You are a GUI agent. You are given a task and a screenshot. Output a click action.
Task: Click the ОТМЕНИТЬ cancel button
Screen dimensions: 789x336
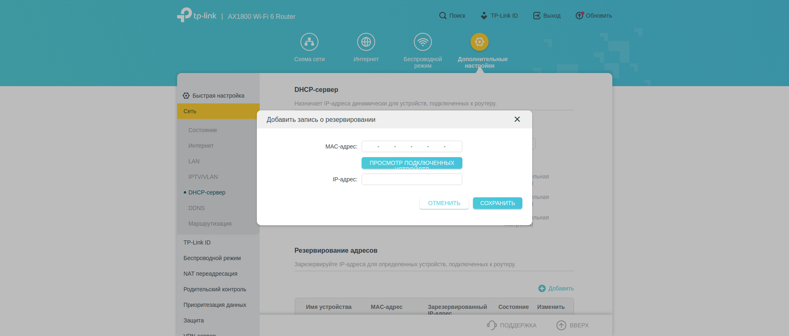pyautogui.click(x=444, y=203)
